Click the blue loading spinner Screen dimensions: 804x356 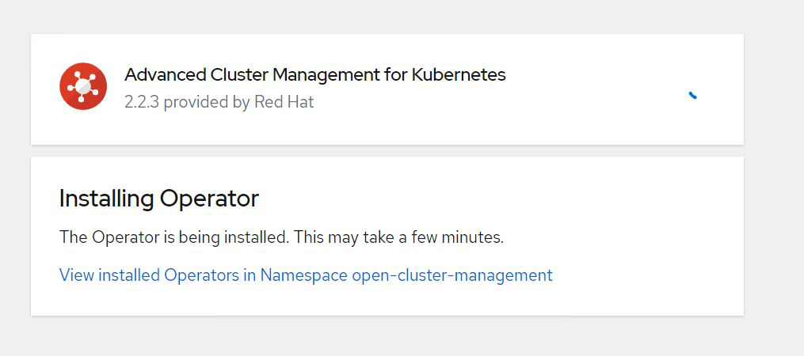pyautogui.click(x=692, y=95)
